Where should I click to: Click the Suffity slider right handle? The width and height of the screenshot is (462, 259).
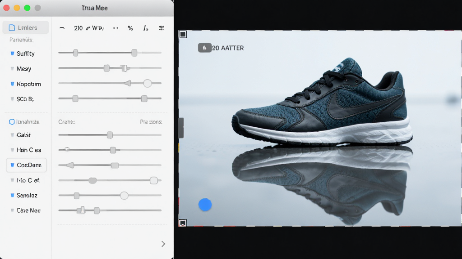coord(134,53)
